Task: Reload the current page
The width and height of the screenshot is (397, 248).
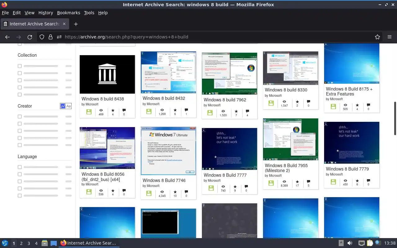Action: [30, 37]
